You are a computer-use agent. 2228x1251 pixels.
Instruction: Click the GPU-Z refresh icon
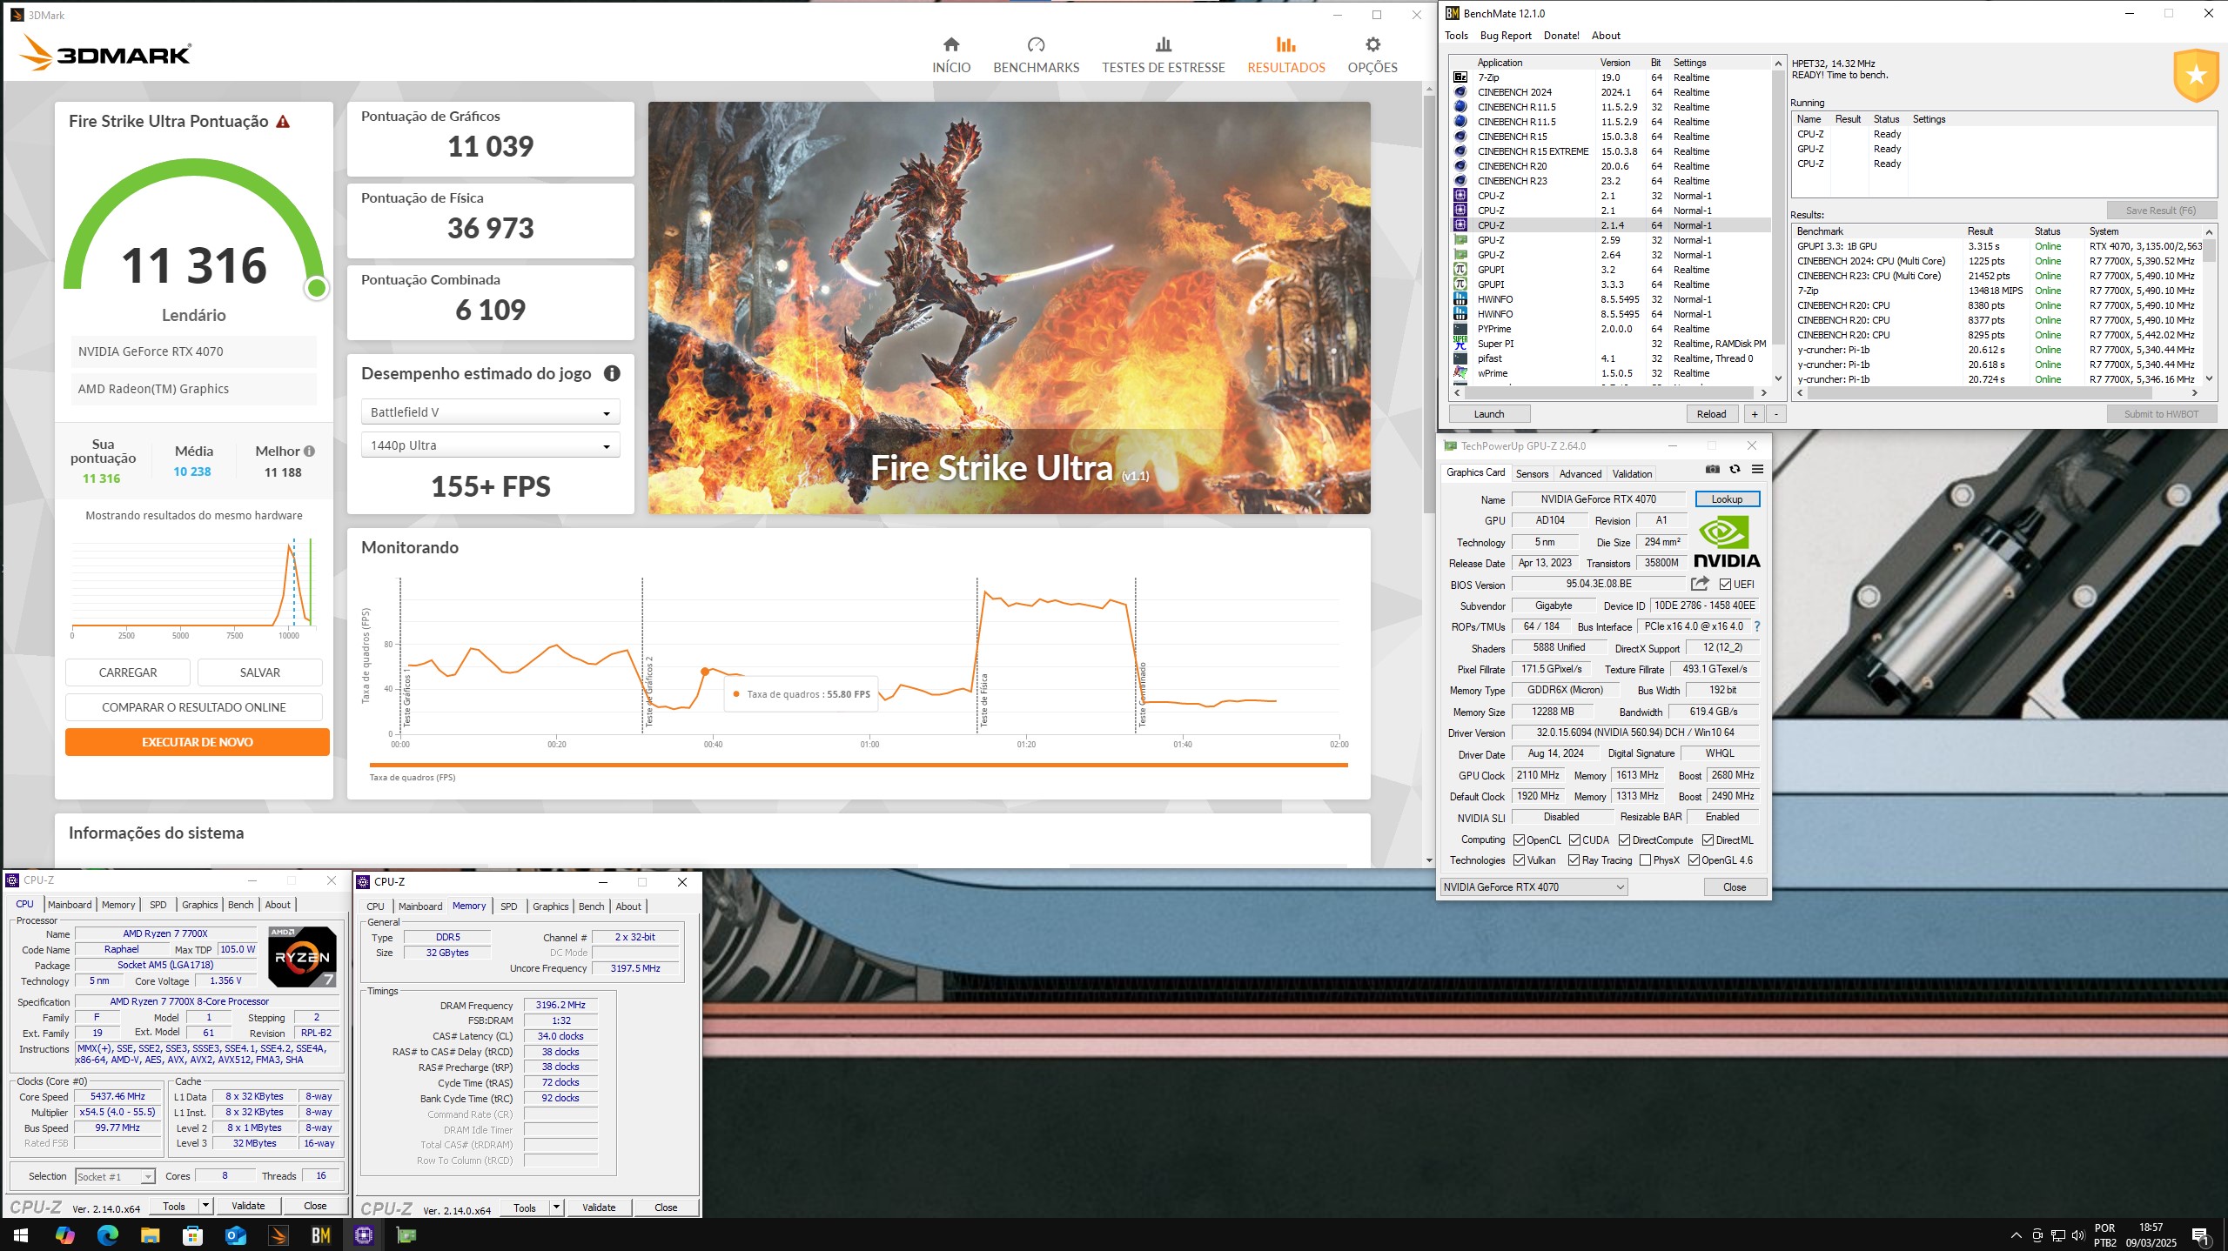[x=1735, y=470]
